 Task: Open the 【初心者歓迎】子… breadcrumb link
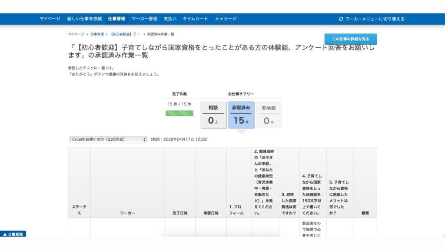pyautogui.click(x=125, y=34)
